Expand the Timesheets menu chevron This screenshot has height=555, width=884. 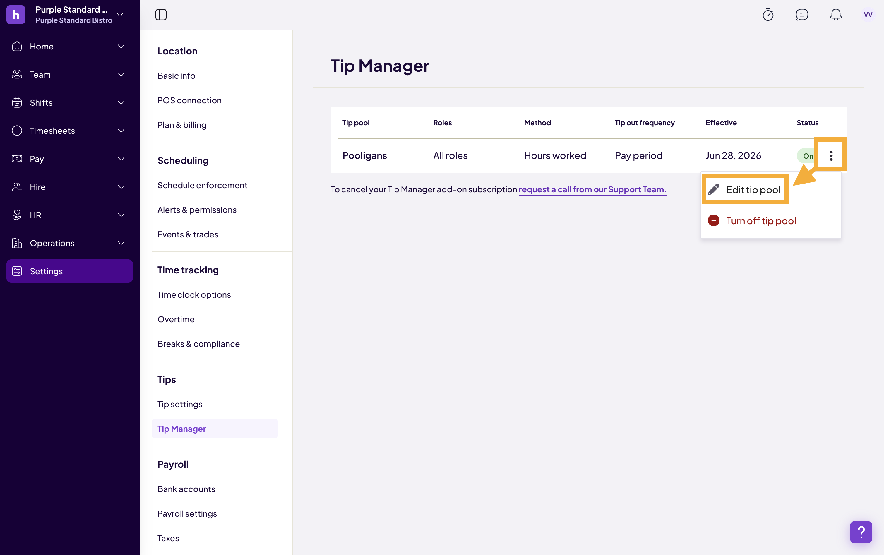pos(121,131)
